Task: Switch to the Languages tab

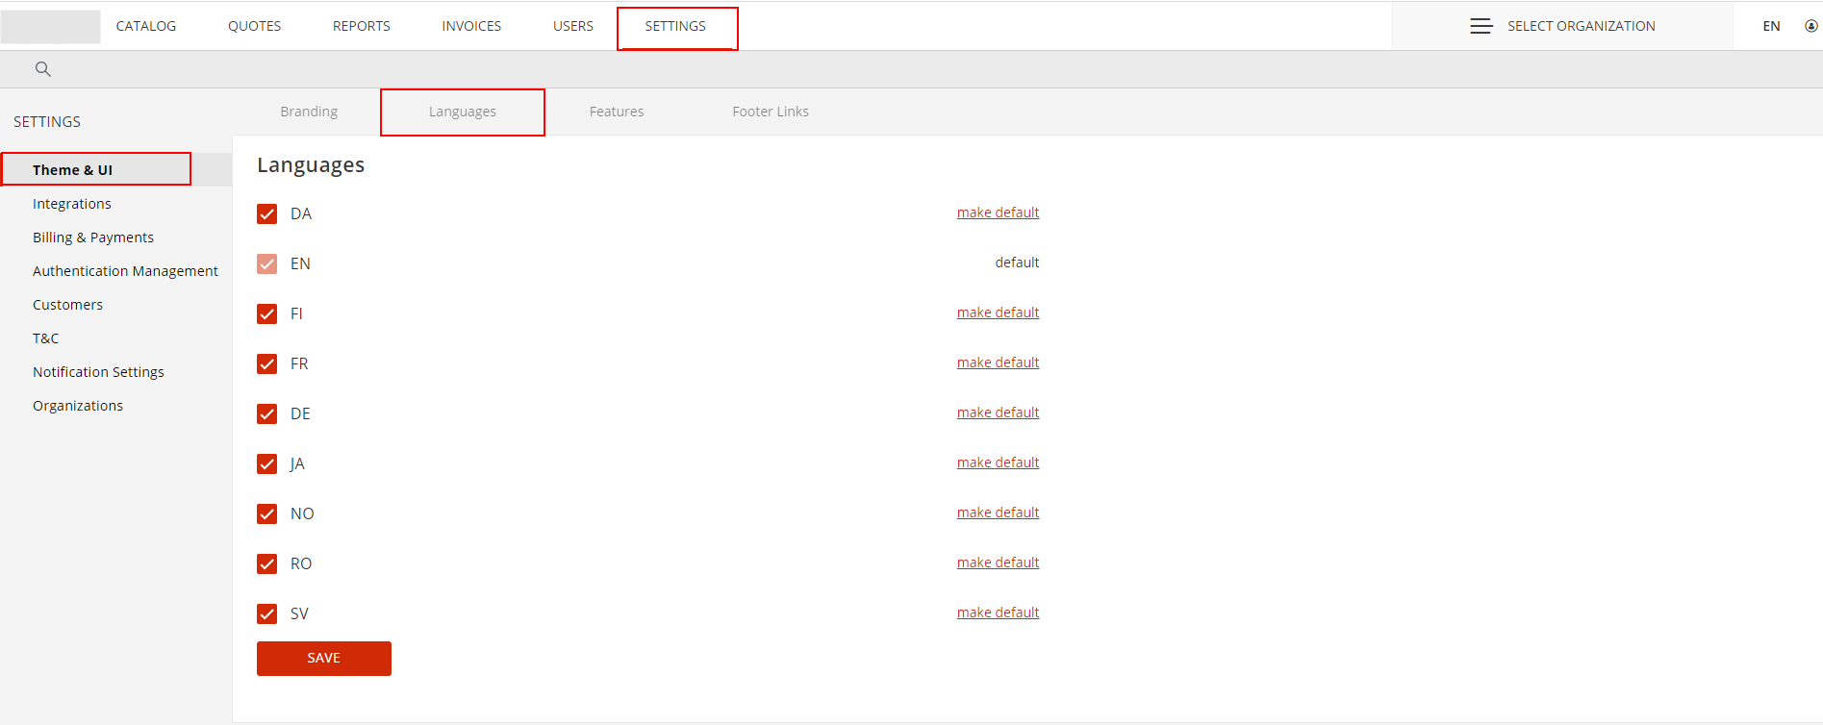Action: [x=463, y=112]
